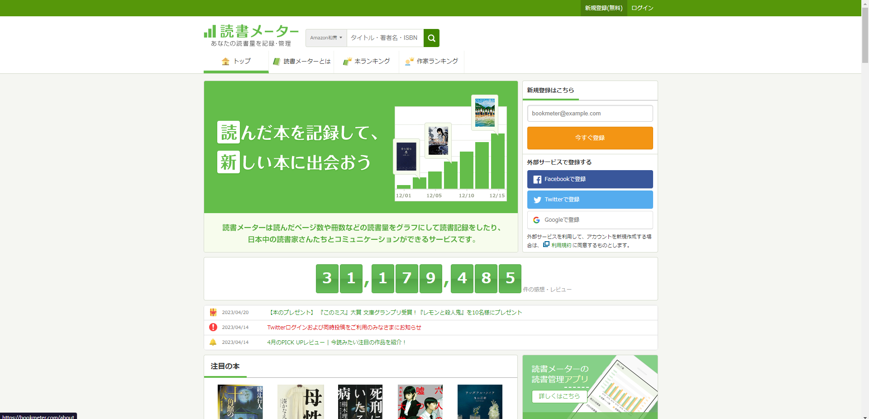Screen dimensions: 869x419
Task: Click the green search magnifier button
Action: [x=431, y=38]
